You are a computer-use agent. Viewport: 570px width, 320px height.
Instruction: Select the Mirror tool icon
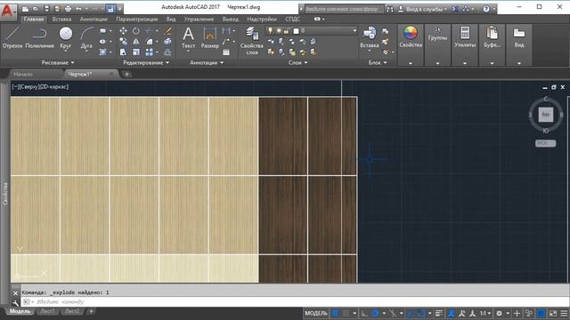(136, 42)
